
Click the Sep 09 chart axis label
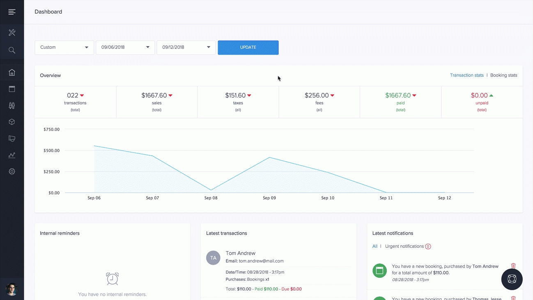point(269,198)
